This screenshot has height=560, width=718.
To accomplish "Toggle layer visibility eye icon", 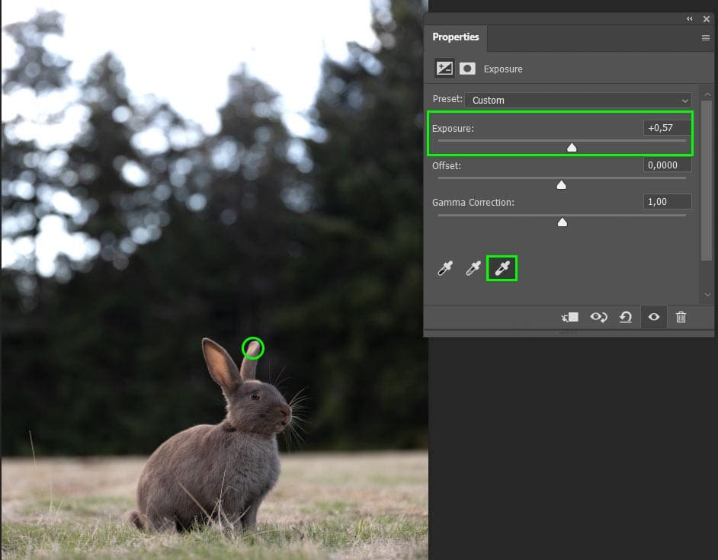I will (653, 317).
